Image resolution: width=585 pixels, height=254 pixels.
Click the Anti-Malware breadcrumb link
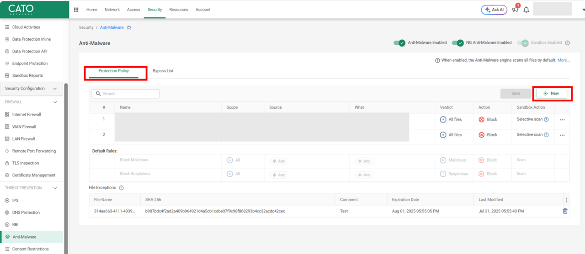click(x=112, y=28)
